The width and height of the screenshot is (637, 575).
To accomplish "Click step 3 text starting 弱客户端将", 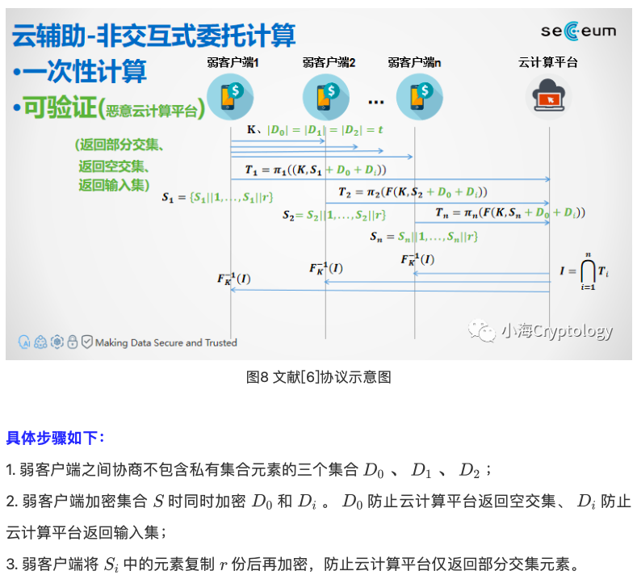I will pyautogui.click(x=292, y=564).
